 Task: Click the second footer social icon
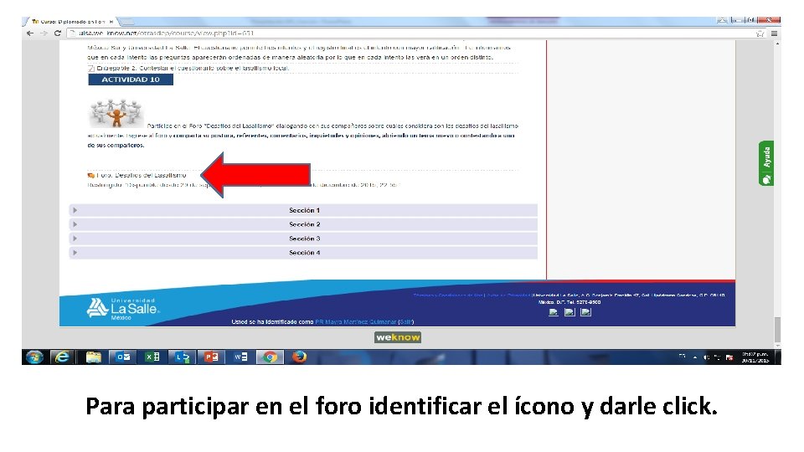tap(569, 312)
